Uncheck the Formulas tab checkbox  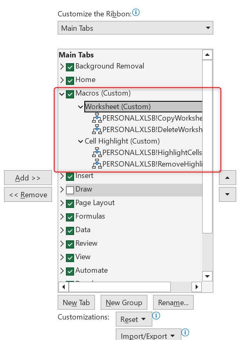pos(70,217)
